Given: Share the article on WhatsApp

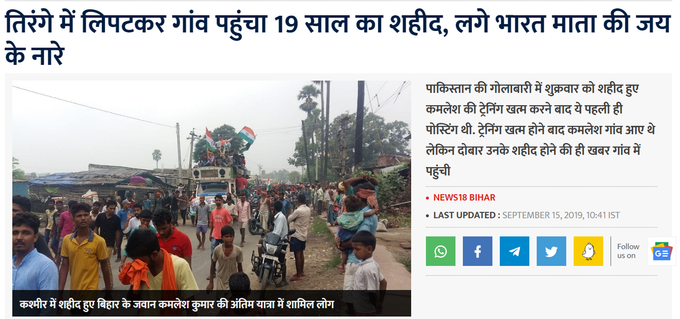Looking at the screenshot, I should (x=441, y=251).
